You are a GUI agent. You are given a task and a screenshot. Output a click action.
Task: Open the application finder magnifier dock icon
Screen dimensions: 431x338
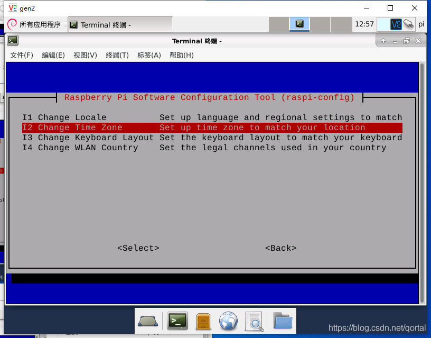(x=254, y=321)
